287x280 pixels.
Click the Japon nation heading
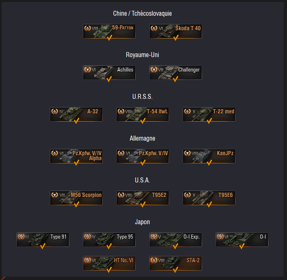tap(142, 222)
